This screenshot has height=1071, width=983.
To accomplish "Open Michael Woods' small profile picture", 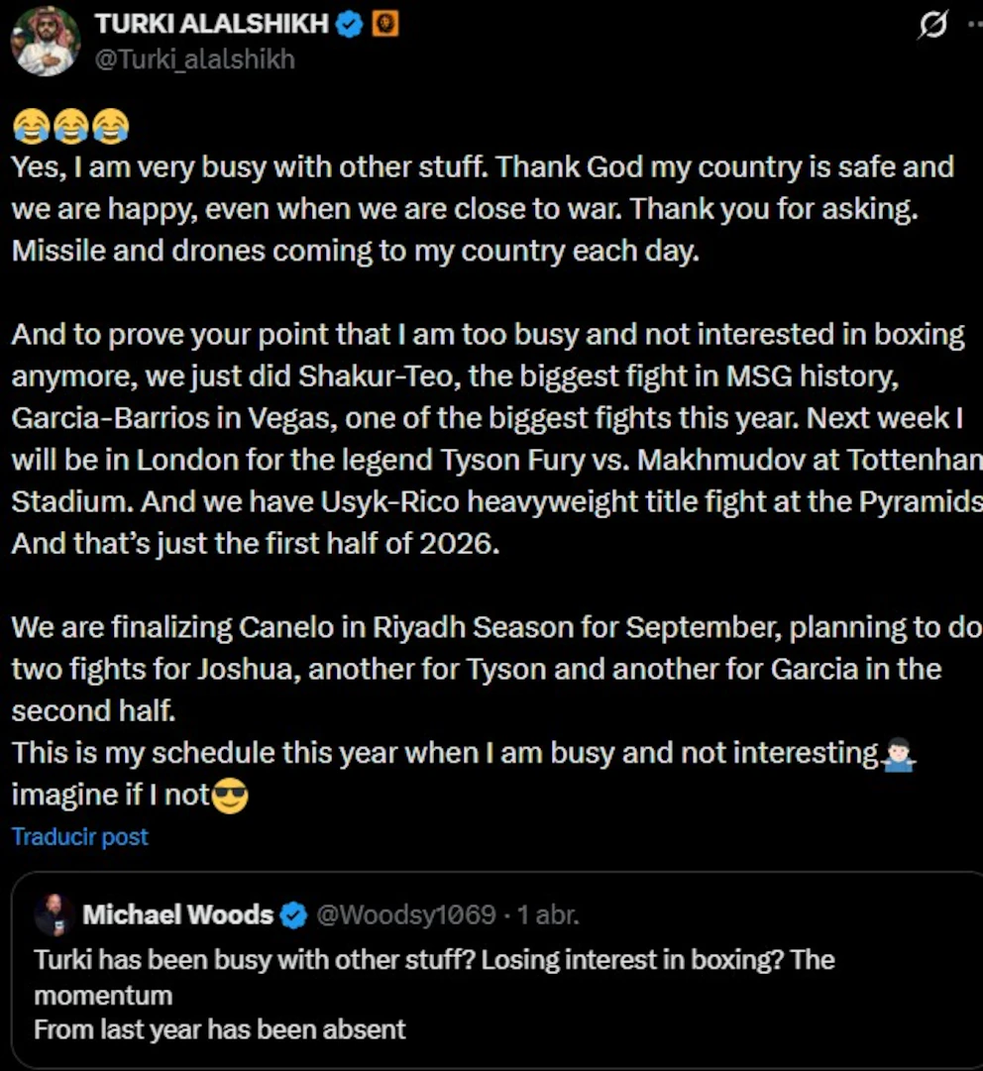I will [x=54, y=914].
